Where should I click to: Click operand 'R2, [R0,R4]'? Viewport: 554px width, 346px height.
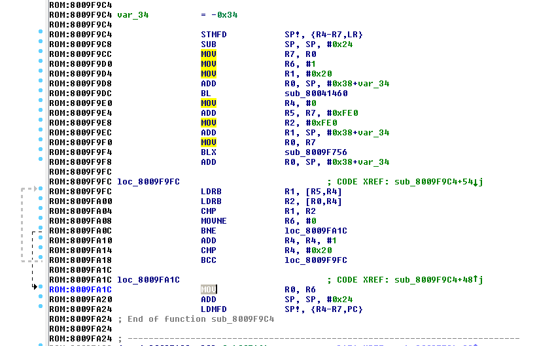tap(313, 201)
